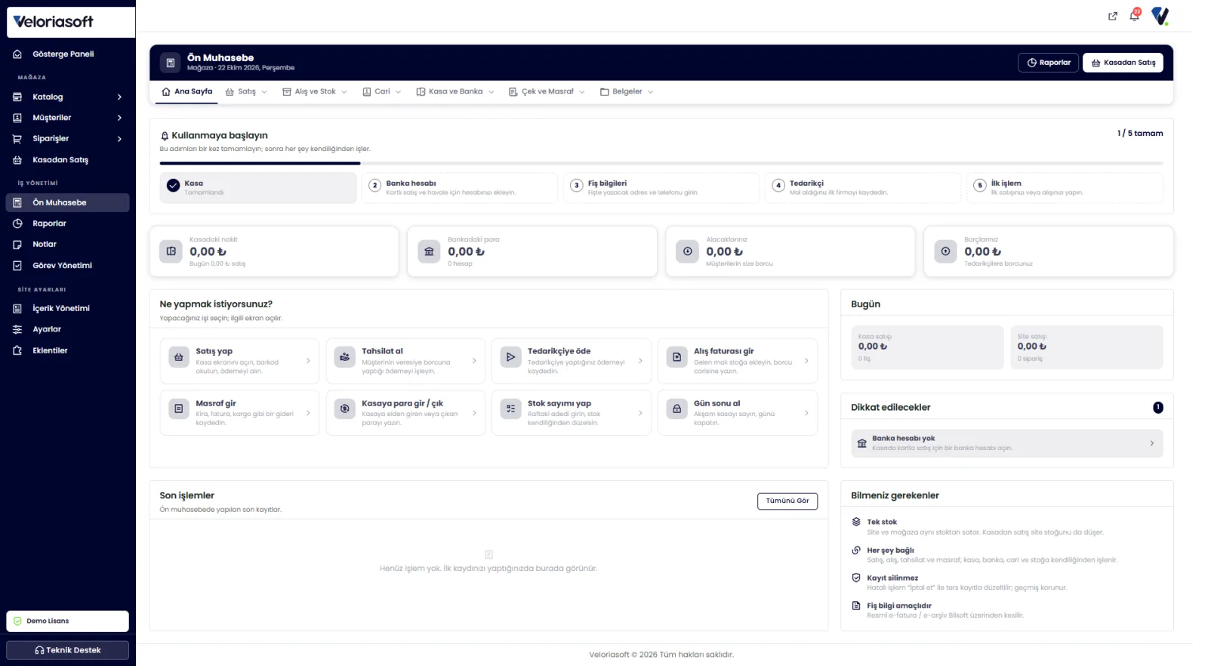Open the Alış ve Stok dropdown
Viewport: 1208px width, 666px height.
point(315,91)
